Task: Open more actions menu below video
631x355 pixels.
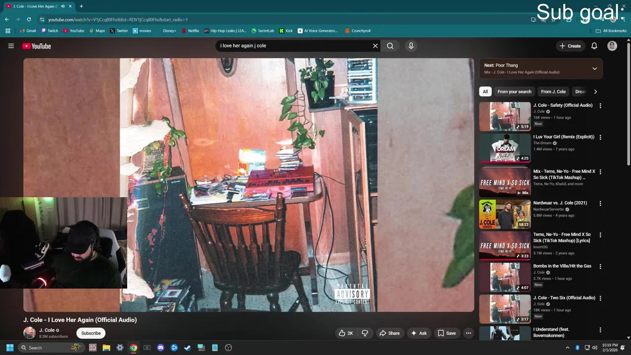Action: point(468,333)
